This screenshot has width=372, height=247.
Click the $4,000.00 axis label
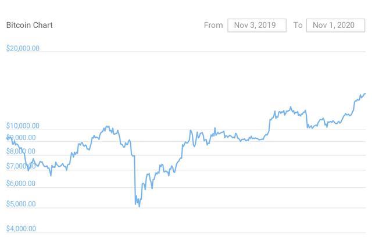click(x=21, y=228)
